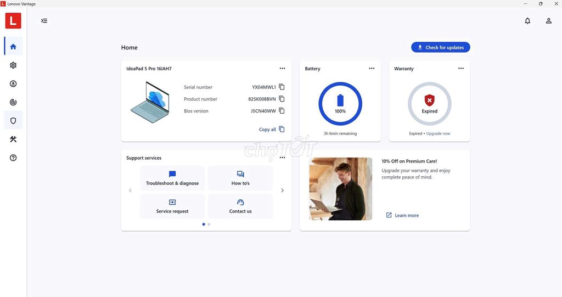The height and width of the screenshot is (297, 562).
Task: Open notifications bell icon
Action: [527, 21]
